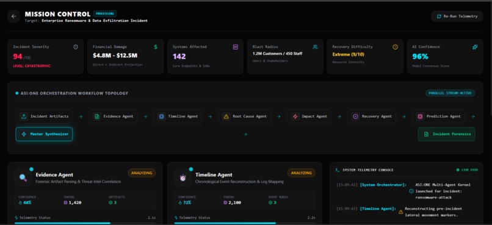Select the Incident Artifacts workflow node
492x225 pixels.
[44, 116]
